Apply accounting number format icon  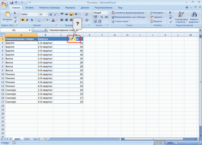tap(95, 17)
